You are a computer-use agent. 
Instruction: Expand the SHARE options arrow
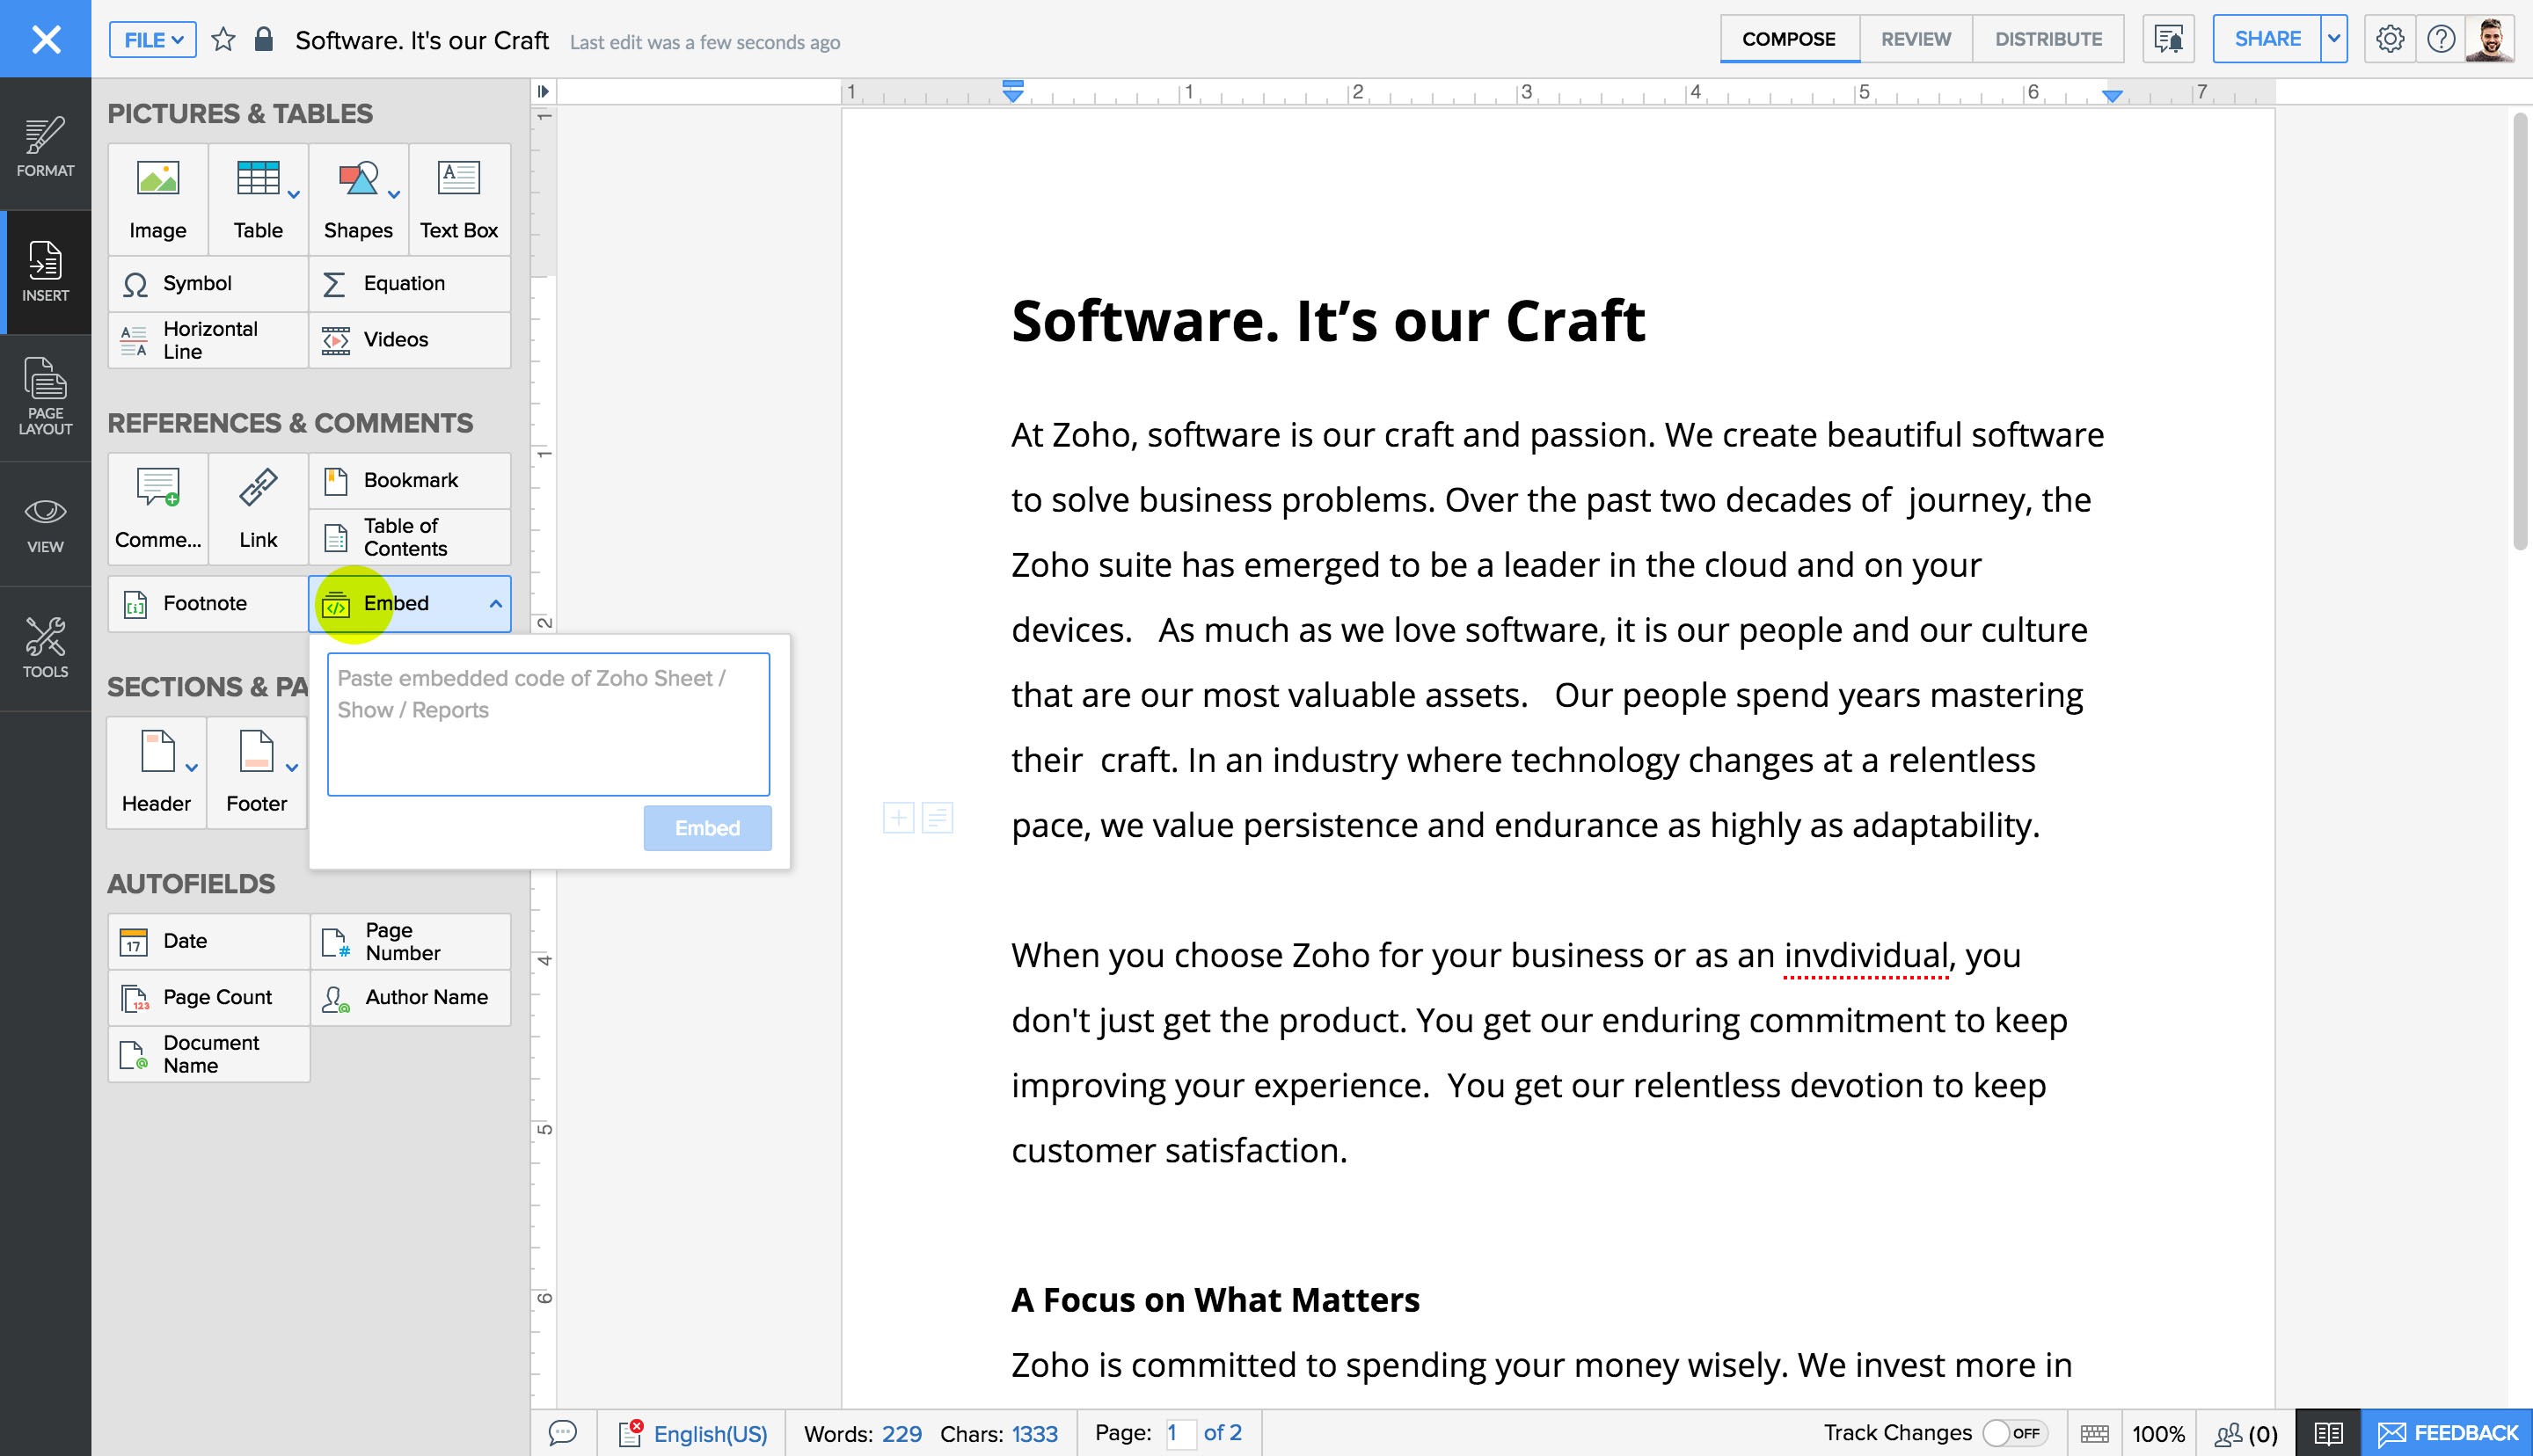(x=2334, y=39)
